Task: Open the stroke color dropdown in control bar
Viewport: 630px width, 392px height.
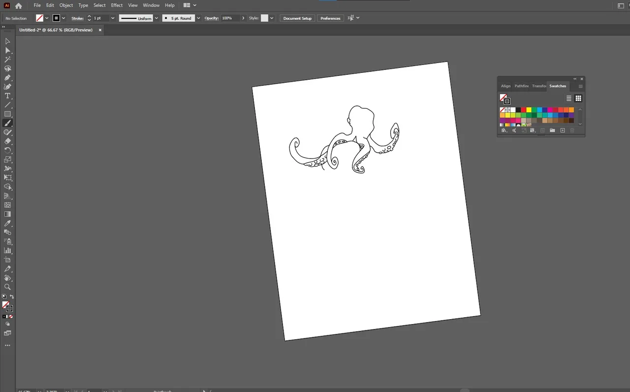Action: [x=63, y=18]
